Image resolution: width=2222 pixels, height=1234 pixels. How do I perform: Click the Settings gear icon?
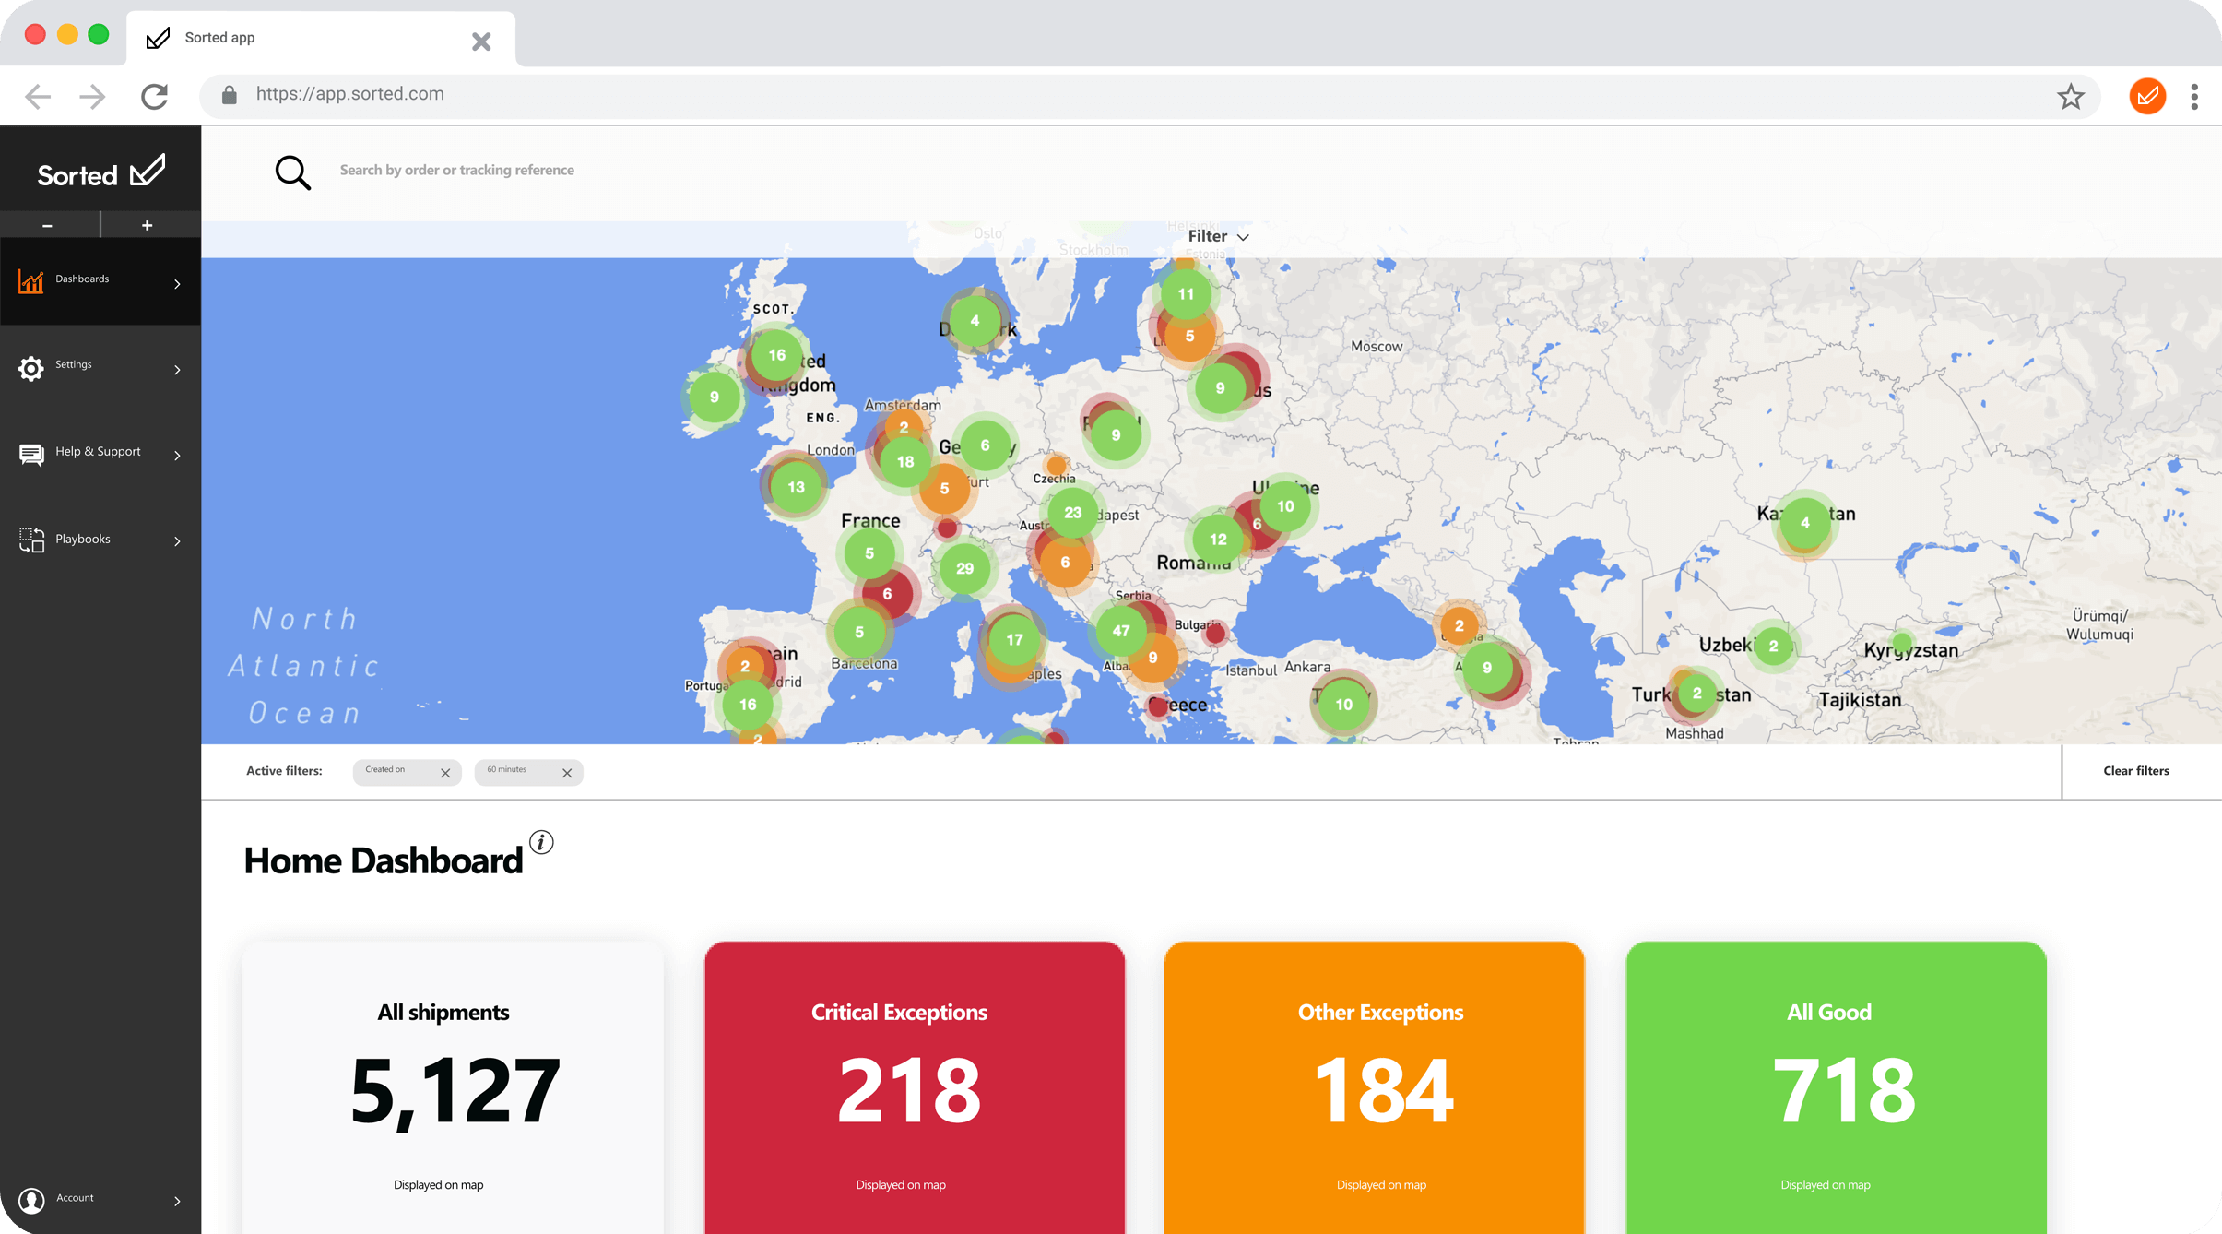31,368
